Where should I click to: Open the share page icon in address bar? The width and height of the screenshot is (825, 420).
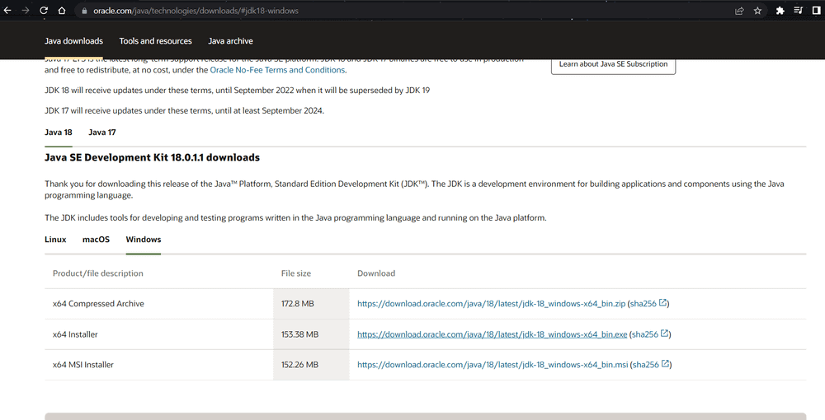click(739, 11)
